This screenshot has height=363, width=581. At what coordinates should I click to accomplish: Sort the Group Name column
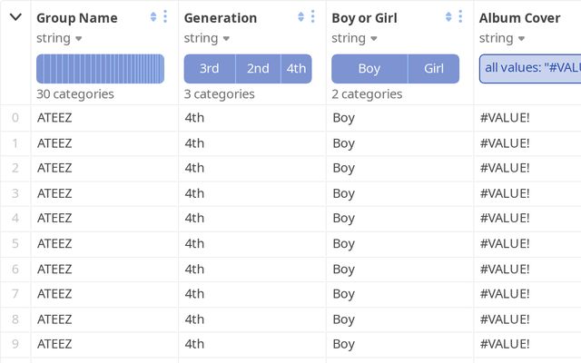tap(153, 17)
